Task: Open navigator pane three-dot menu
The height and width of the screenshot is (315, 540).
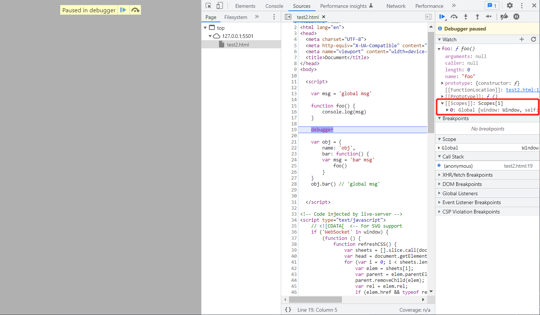Action: pyautogui.click(x=274, y=17)
